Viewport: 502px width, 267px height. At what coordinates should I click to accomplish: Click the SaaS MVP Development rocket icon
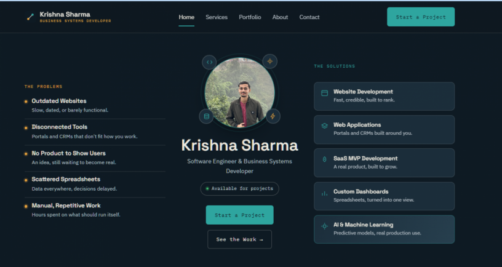[324, 159]
